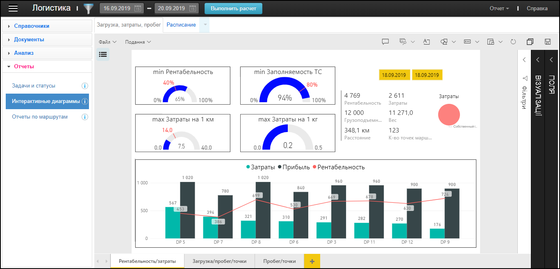Viewport: 560px width, 269px height.
Task: Open the Файл dropdown menu
Action: coord(108,42)
